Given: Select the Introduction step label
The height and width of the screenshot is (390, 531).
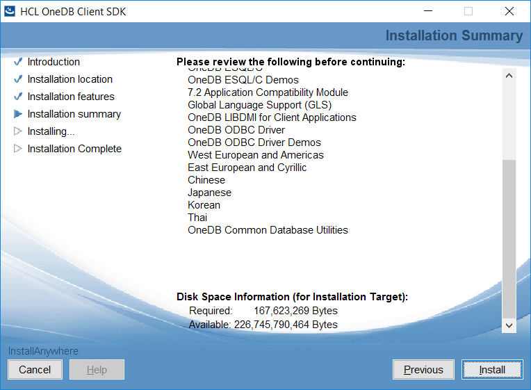Looking at the screenshot, I should pyautogui.click(x=54, y=62).
